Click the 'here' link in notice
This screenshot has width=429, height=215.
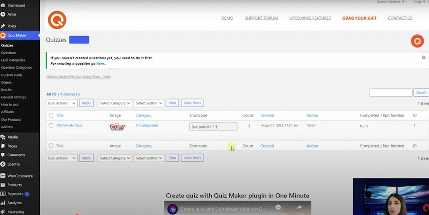pyautogui.click(x=100, y=63)
